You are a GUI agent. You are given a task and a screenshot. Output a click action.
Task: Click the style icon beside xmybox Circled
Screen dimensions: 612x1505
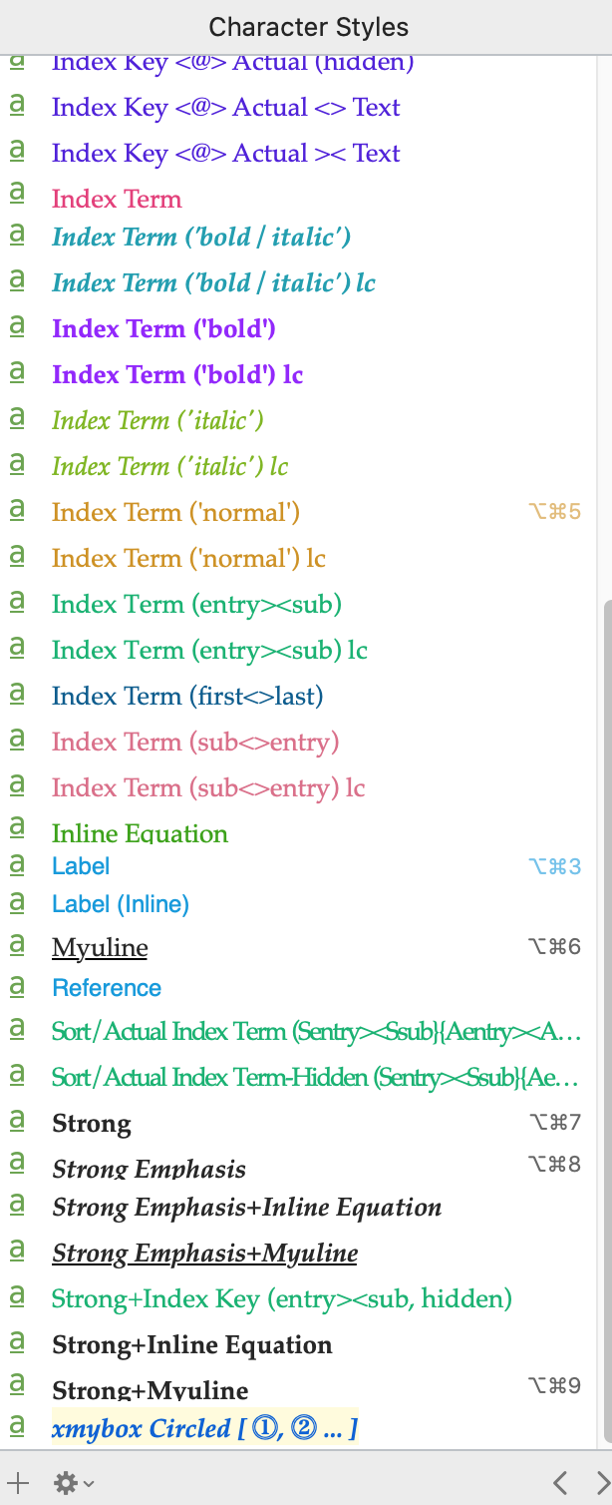click(17, 1427)
